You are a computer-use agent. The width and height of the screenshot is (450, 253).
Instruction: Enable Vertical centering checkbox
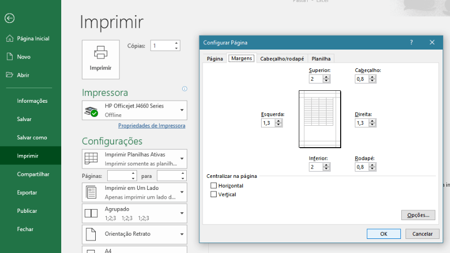tap(213, 195)
